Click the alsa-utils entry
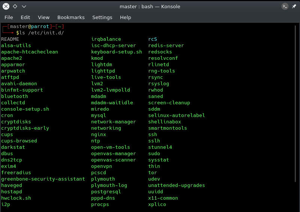This screenshot has height=212, width=300. 16,45
